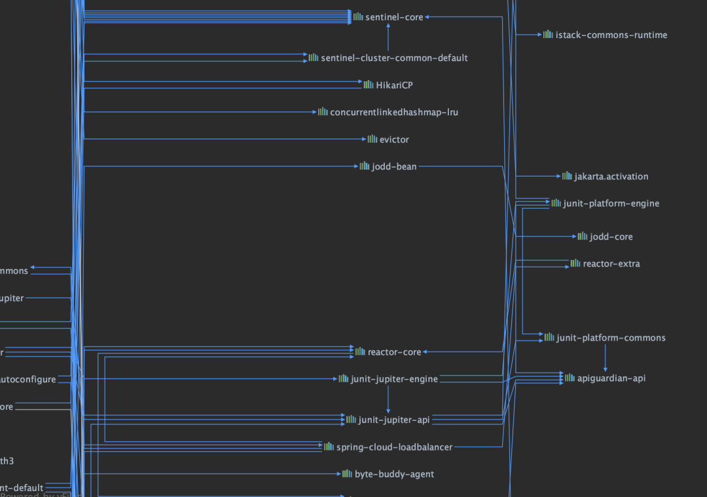The height and width of the screenshot is (497, 707).
Task: Select the sentinel-cluster-common-default node label
Action: click(x=394, y=58)
